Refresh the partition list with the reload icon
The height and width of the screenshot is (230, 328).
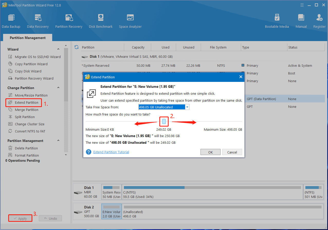76,47
